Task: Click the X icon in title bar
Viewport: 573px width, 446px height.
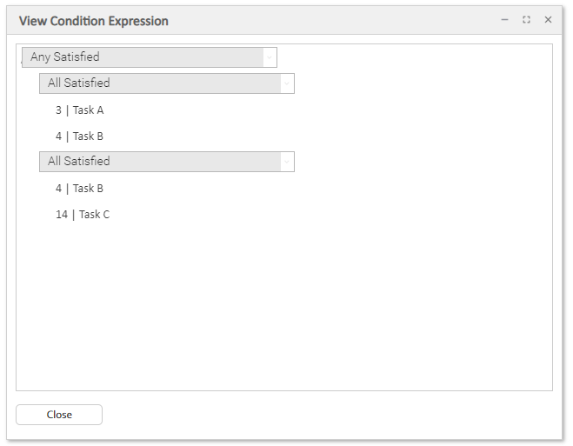Action: [x=548, y=19]
